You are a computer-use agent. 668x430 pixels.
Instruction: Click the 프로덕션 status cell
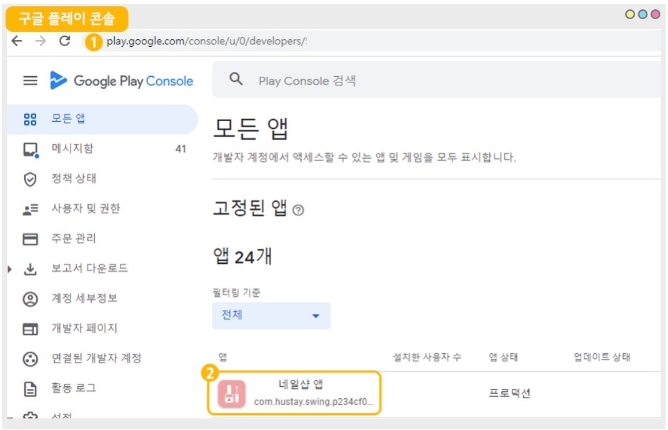[509, 393]
